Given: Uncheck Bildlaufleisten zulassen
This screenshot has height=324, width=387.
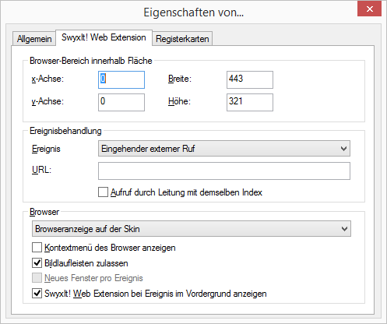Looking at the screenshot, I should 37,262.
